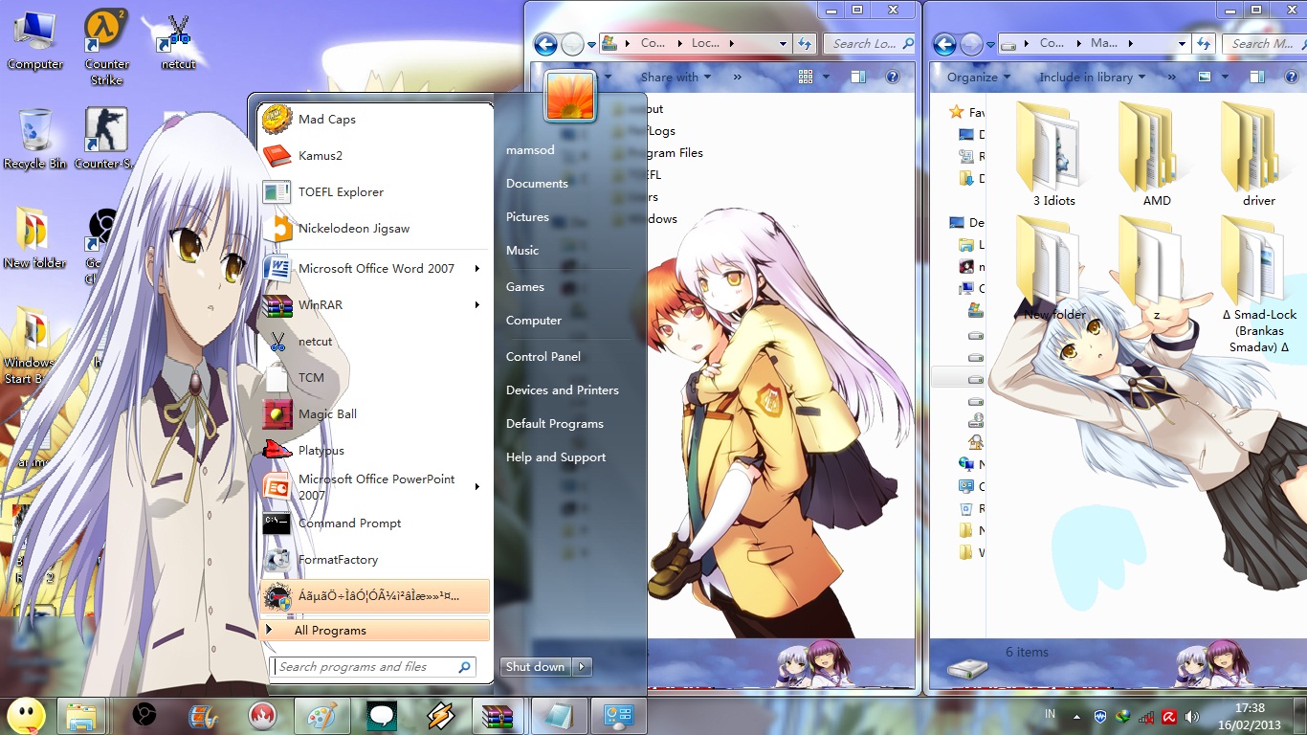The height and width of the screenshot is (735, 1307).
Task: Select the z folder in right Explorer window
Action: [1157, 269]
